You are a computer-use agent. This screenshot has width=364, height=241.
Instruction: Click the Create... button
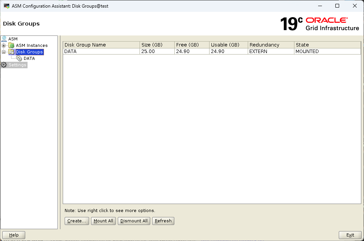[x=76, y=221]
